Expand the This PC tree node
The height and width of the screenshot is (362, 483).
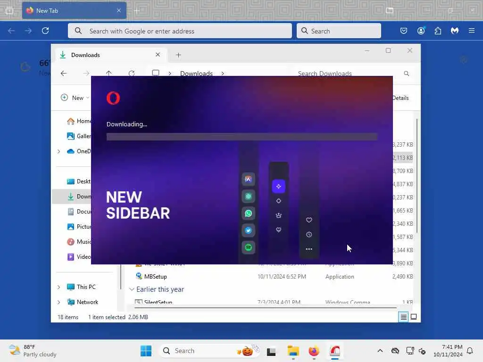58,287
